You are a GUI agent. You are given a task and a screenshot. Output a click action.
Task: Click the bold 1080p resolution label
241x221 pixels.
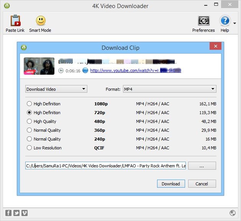(101, 104)
